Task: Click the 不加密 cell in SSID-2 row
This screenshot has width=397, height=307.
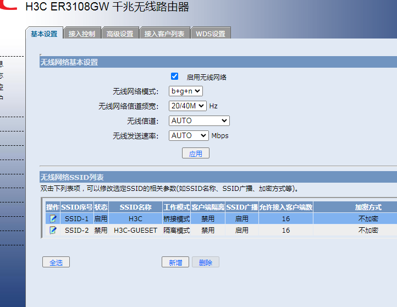Action: click(x=368, y=230)
